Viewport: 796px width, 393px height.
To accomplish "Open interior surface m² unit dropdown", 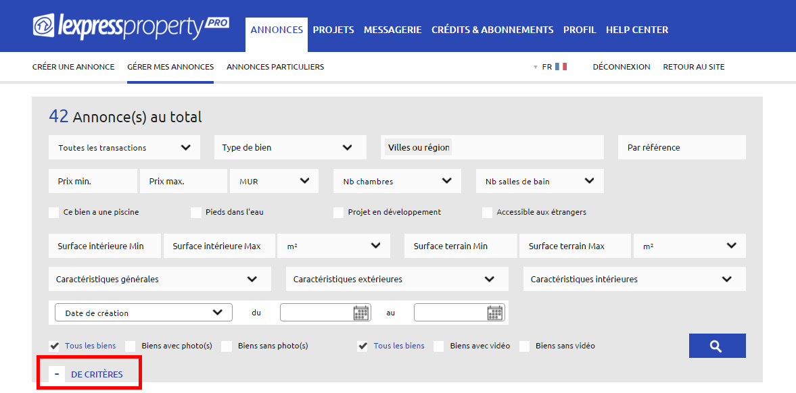I will 333,246.
